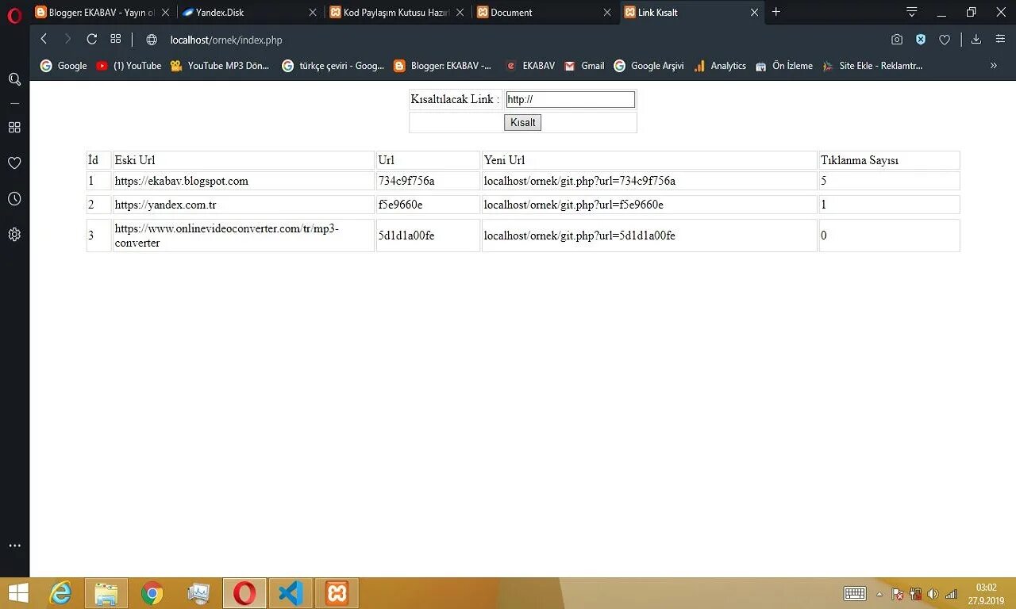Close the Link Kısalt tab

point(754,13)
